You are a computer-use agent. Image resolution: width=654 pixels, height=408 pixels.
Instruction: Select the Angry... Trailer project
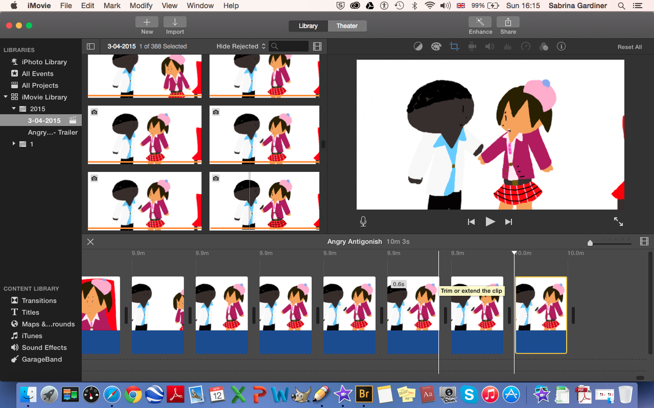[53, 132]
